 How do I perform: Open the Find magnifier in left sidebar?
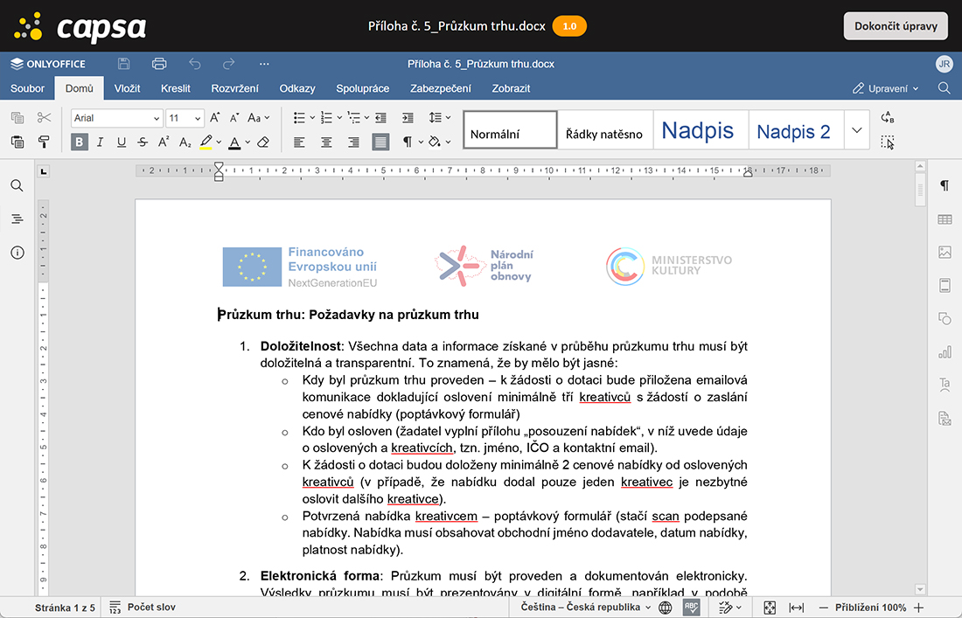[x=17, y=185]
